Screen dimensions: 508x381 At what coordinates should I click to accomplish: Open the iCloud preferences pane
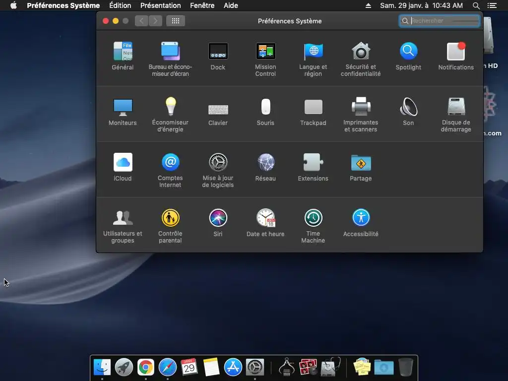[x=123, y=167]
